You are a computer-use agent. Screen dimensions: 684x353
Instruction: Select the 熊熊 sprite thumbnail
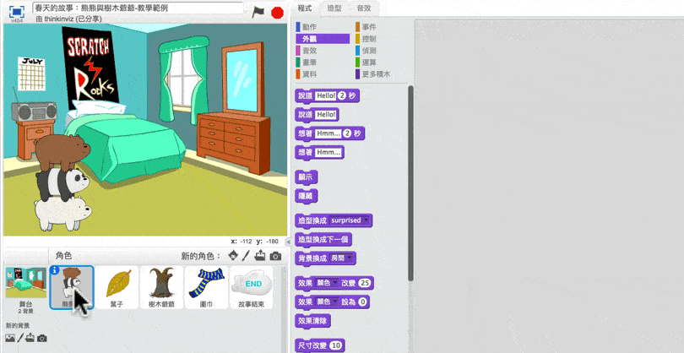pos(72,287)
